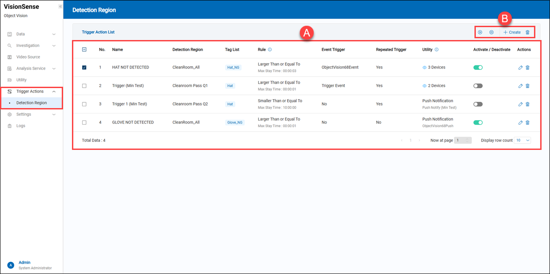Deactivate the HAT NOT DETECTED toggle
Screen dimensions: 550x274
(478, 68)
